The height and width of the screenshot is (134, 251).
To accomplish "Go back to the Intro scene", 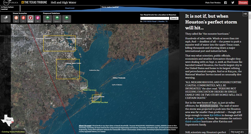I will 6,18.
